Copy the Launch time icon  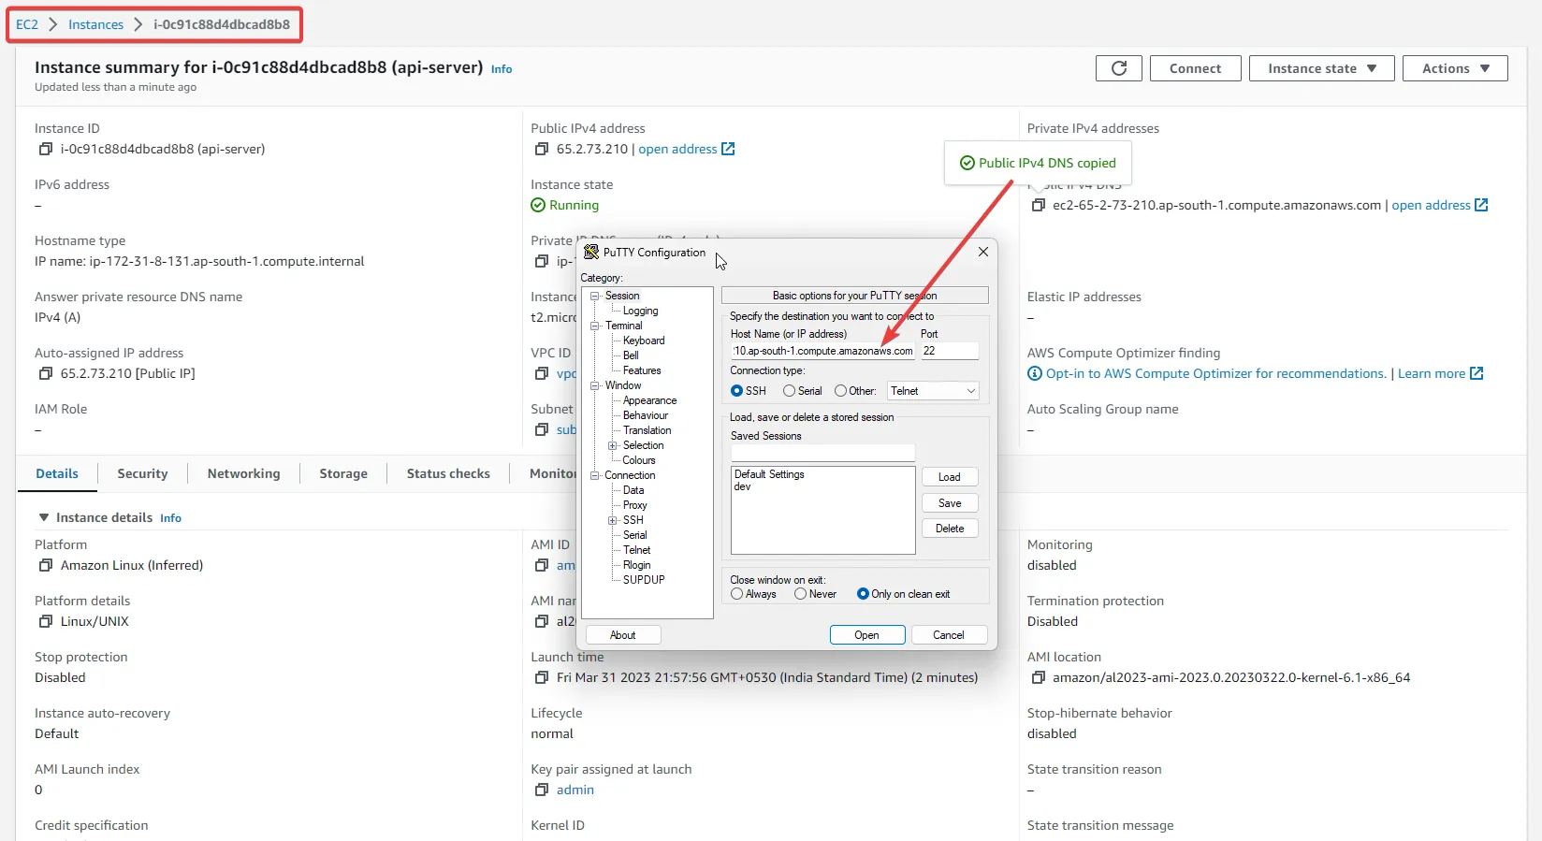541,677
